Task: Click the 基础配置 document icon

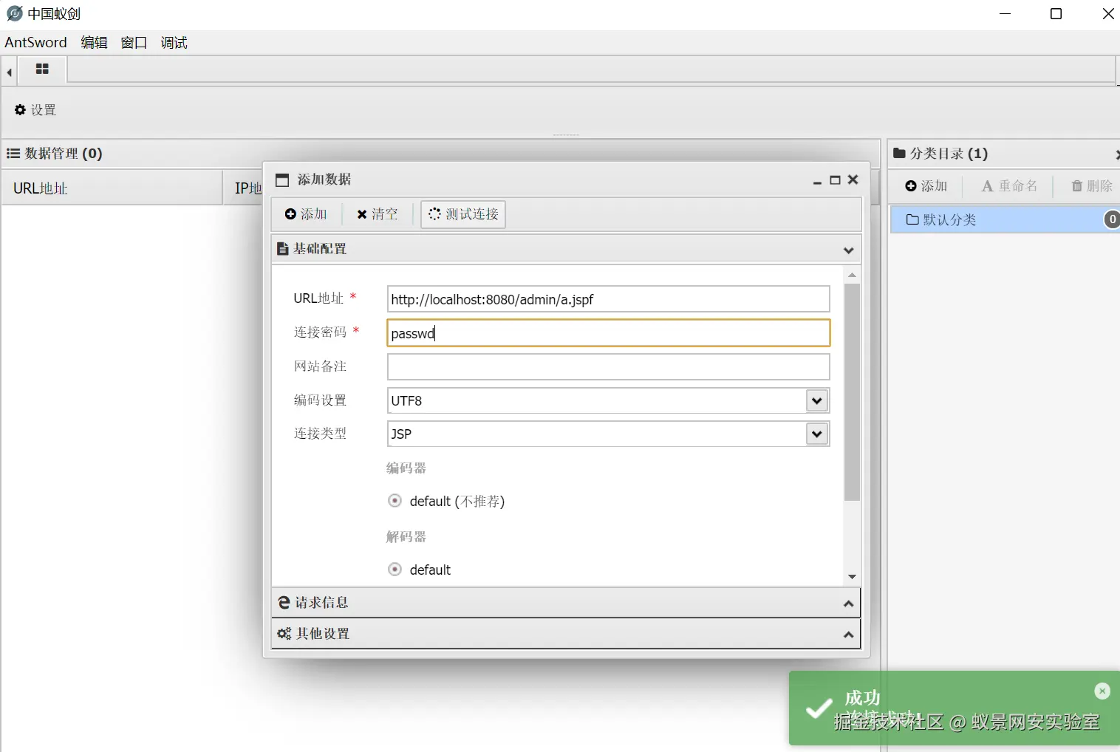Action: [282, 249]
